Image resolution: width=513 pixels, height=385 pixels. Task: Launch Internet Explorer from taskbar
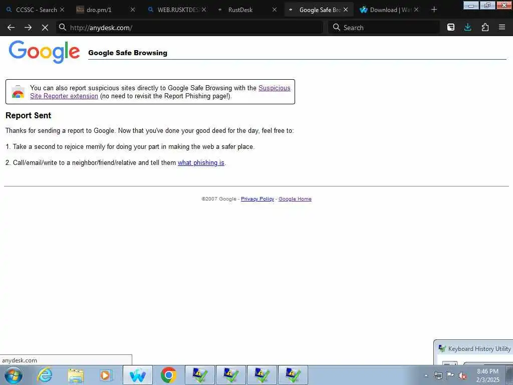click(45, 375)
